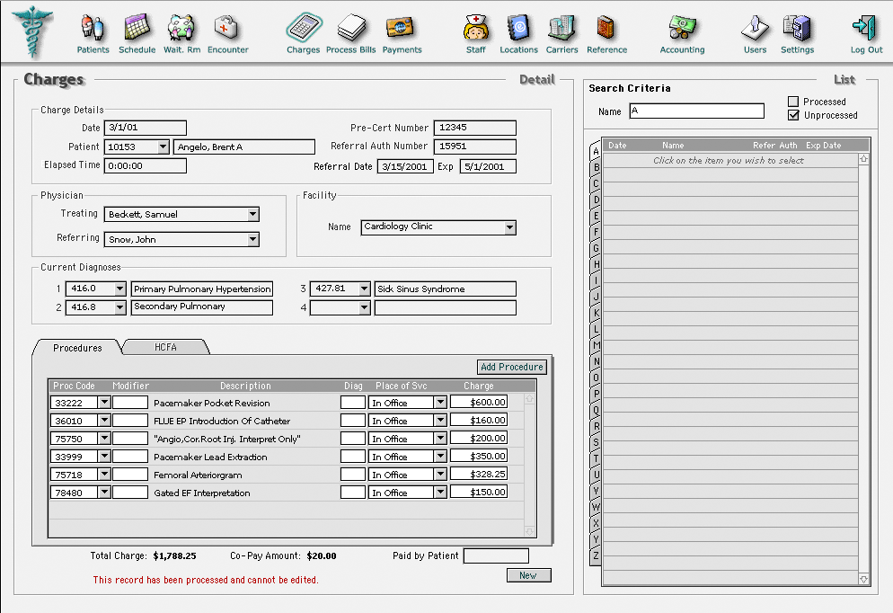Click the Referral Date field

[404, 166]
